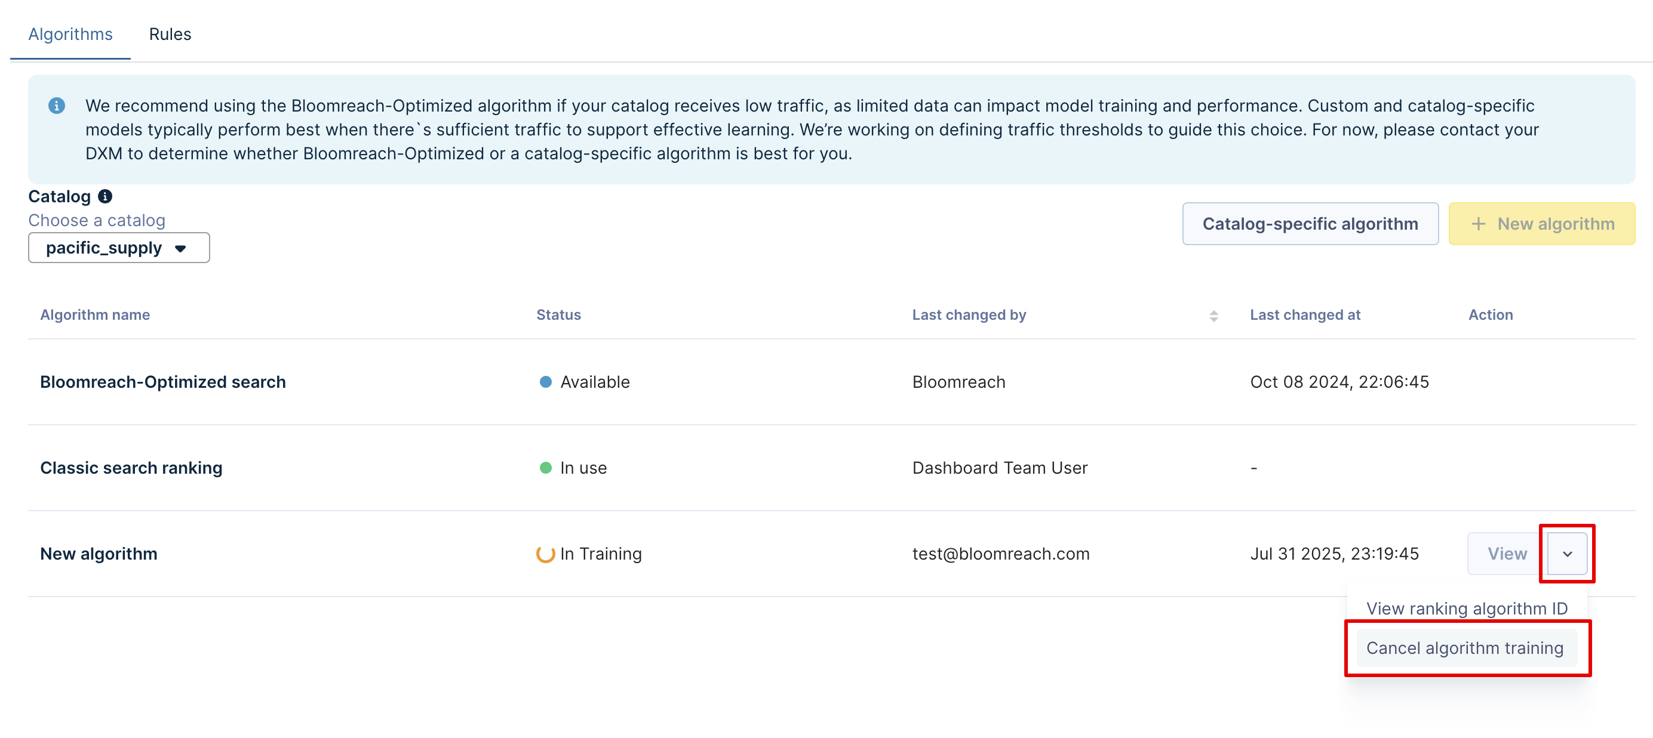Open the pacific_supply catalog dropdown
The height and width of the screenshot is (738, 1653).
pos(119,248)
